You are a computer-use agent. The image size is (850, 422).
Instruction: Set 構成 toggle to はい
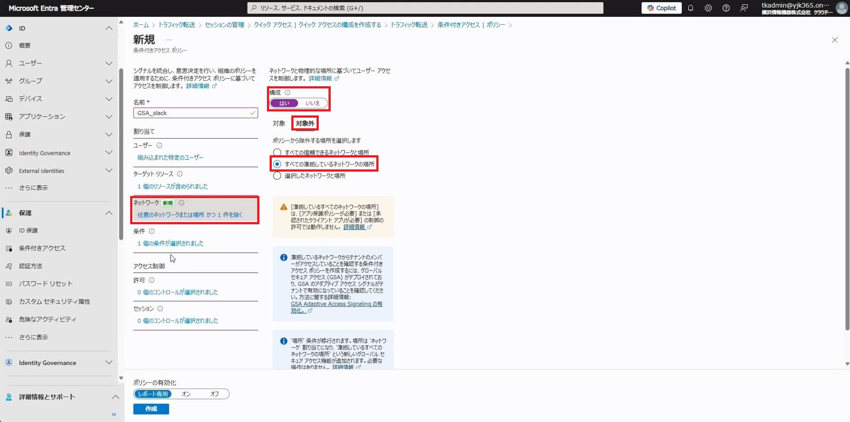click(284, 103)
